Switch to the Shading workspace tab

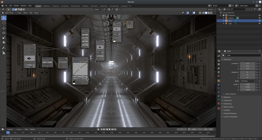point(85,6)
